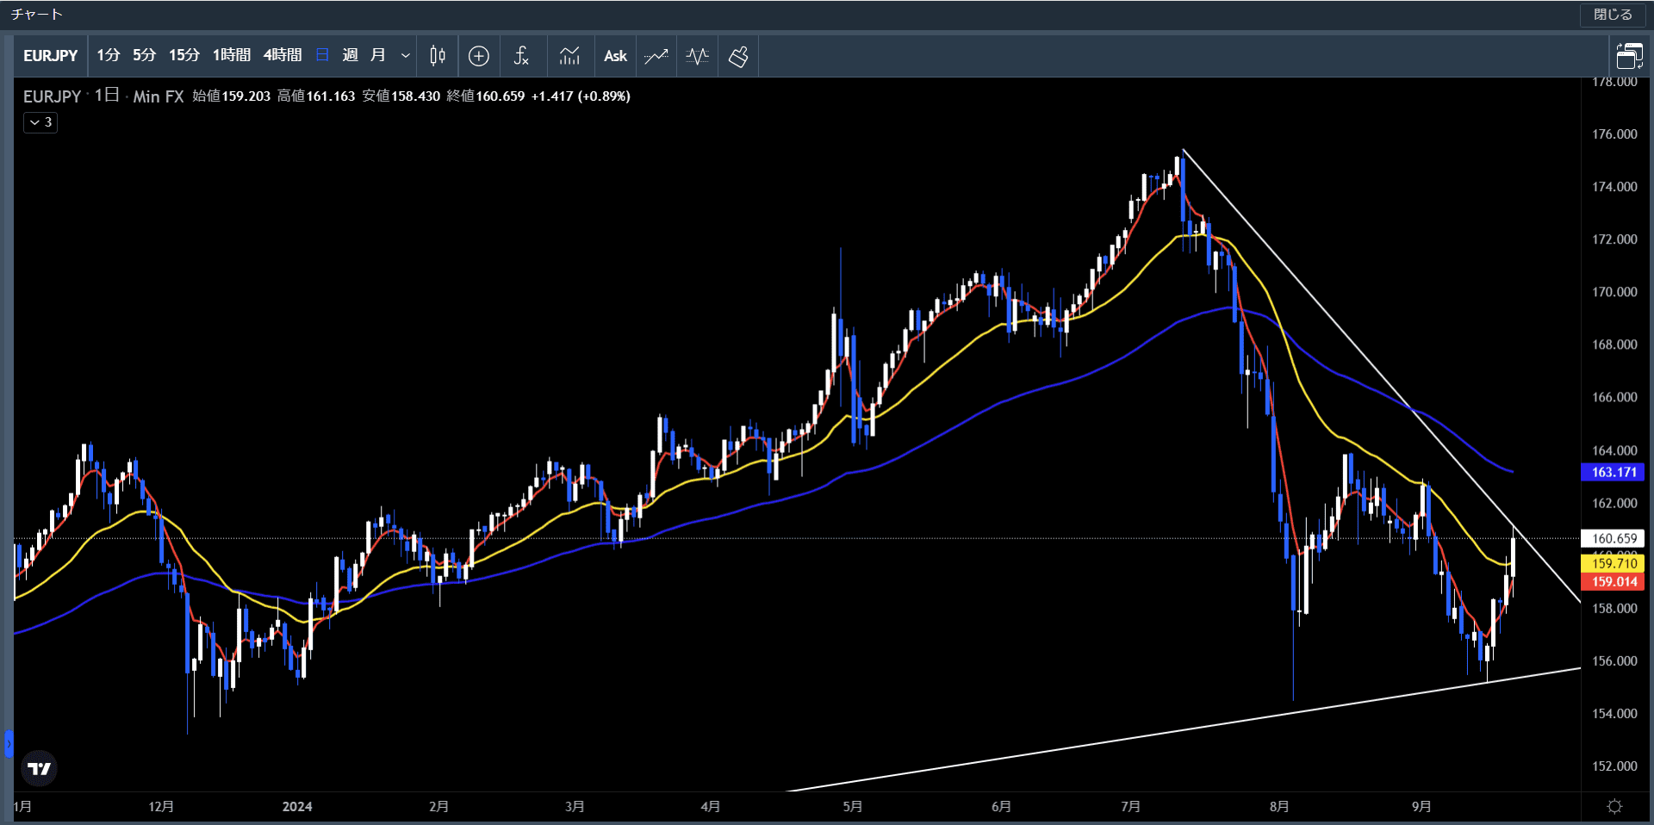Click the EURJPY symbol button
Image resolution: width=1654 pixels, height=825 pixels.
click(x=50, y=56)
